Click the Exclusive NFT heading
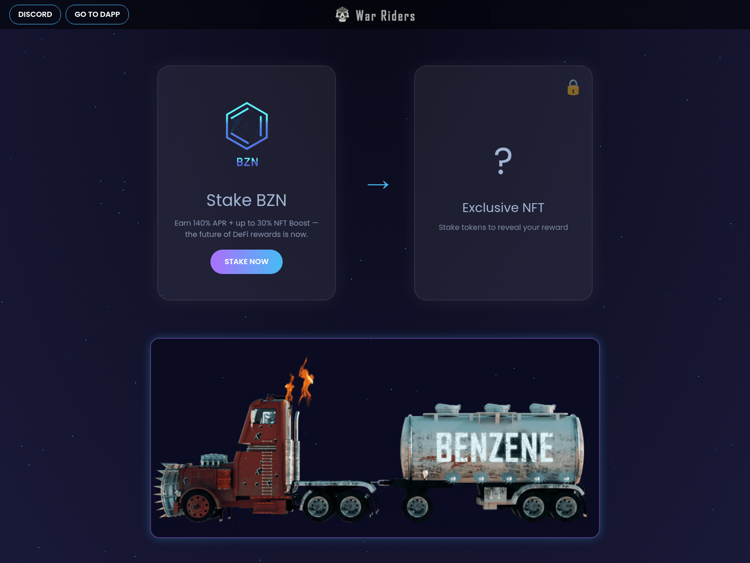 pyautogui.click(x=503, y=208)
